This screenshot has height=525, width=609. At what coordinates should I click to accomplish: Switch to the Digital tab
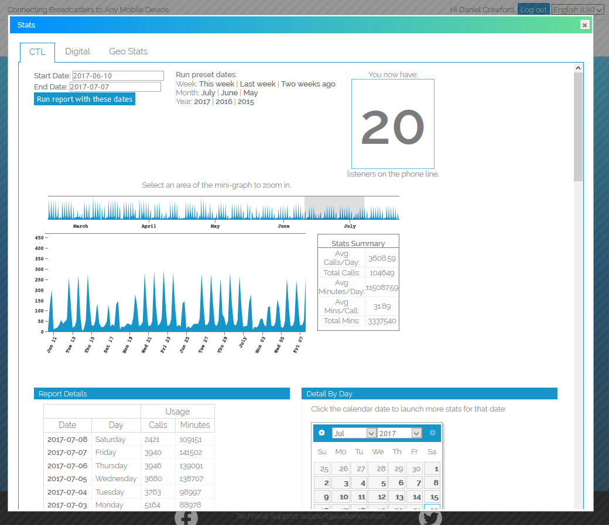(x=77, y=51)
